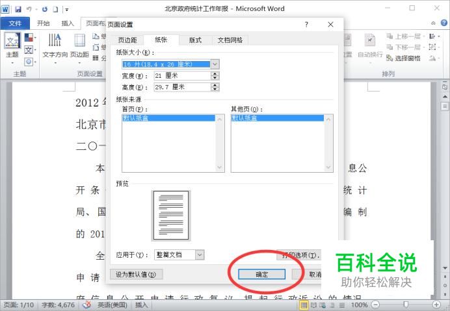Click the 100% zoom level

click(359, 305)
